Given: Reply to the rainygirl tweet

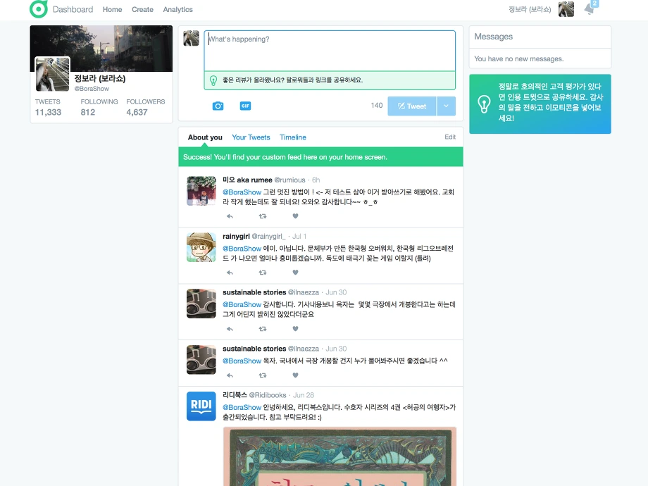Looking at the screenshot, I should pyautogui.click(x=230, y=273).
